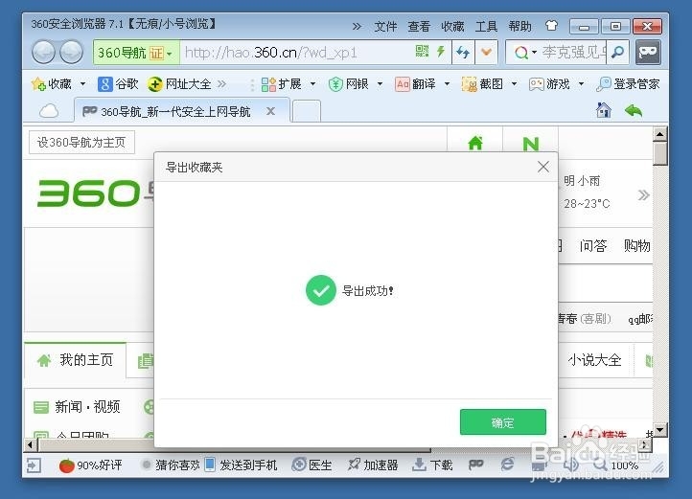
Task: Expand the title bar double chevron
Action: point(357,27)
